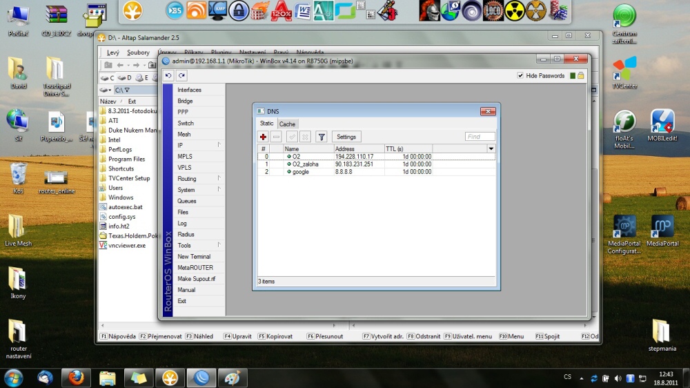This screenshot has height=388, width=690.
Task: Select drive D in Salamander drive bar
Action: pyautogui.click(x=124, y=78)
